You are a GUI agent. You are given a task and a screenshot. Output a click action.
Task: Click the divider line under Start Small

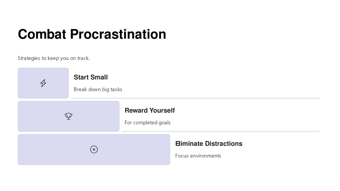(195, 98)
